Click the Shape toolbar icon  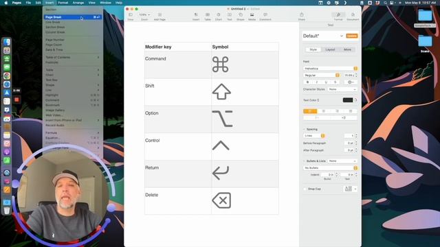241,15
